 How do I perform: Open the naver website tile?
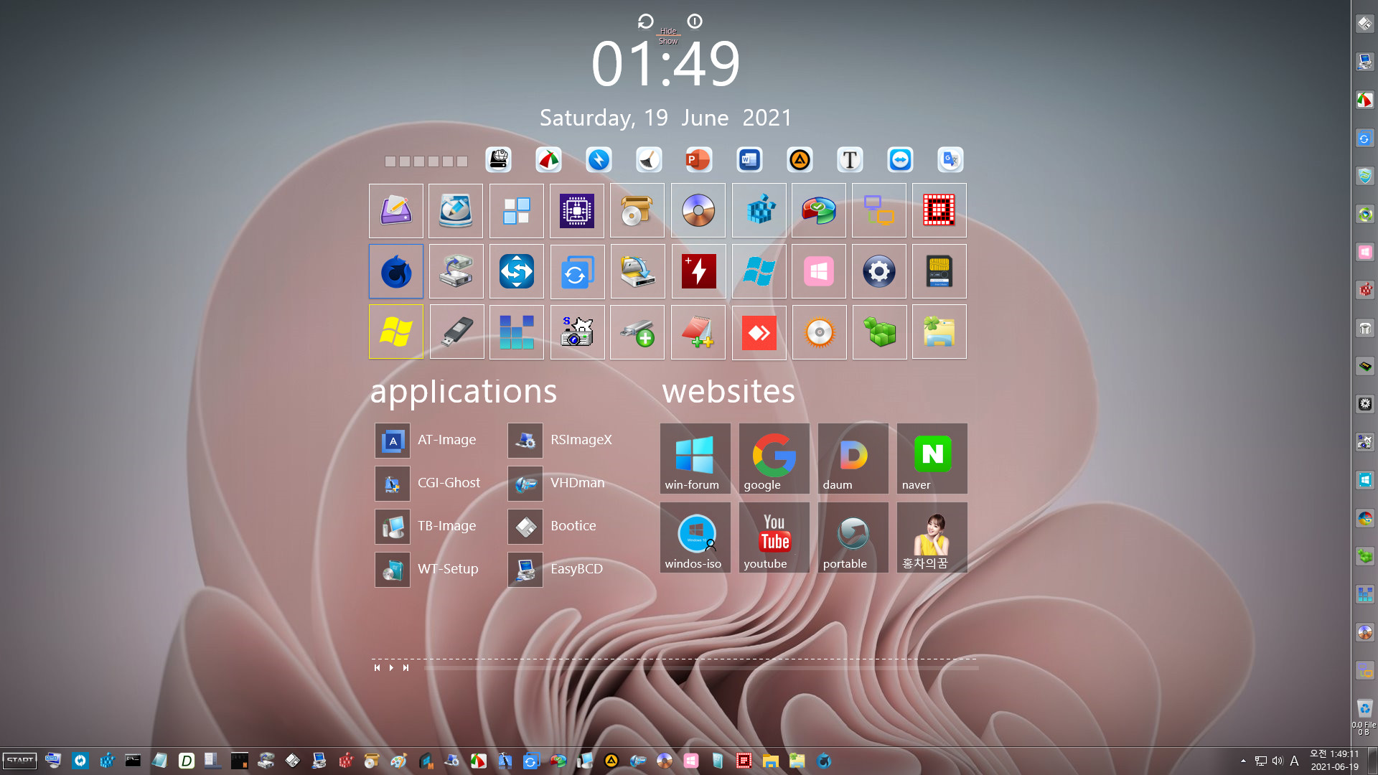pos(932,458)
